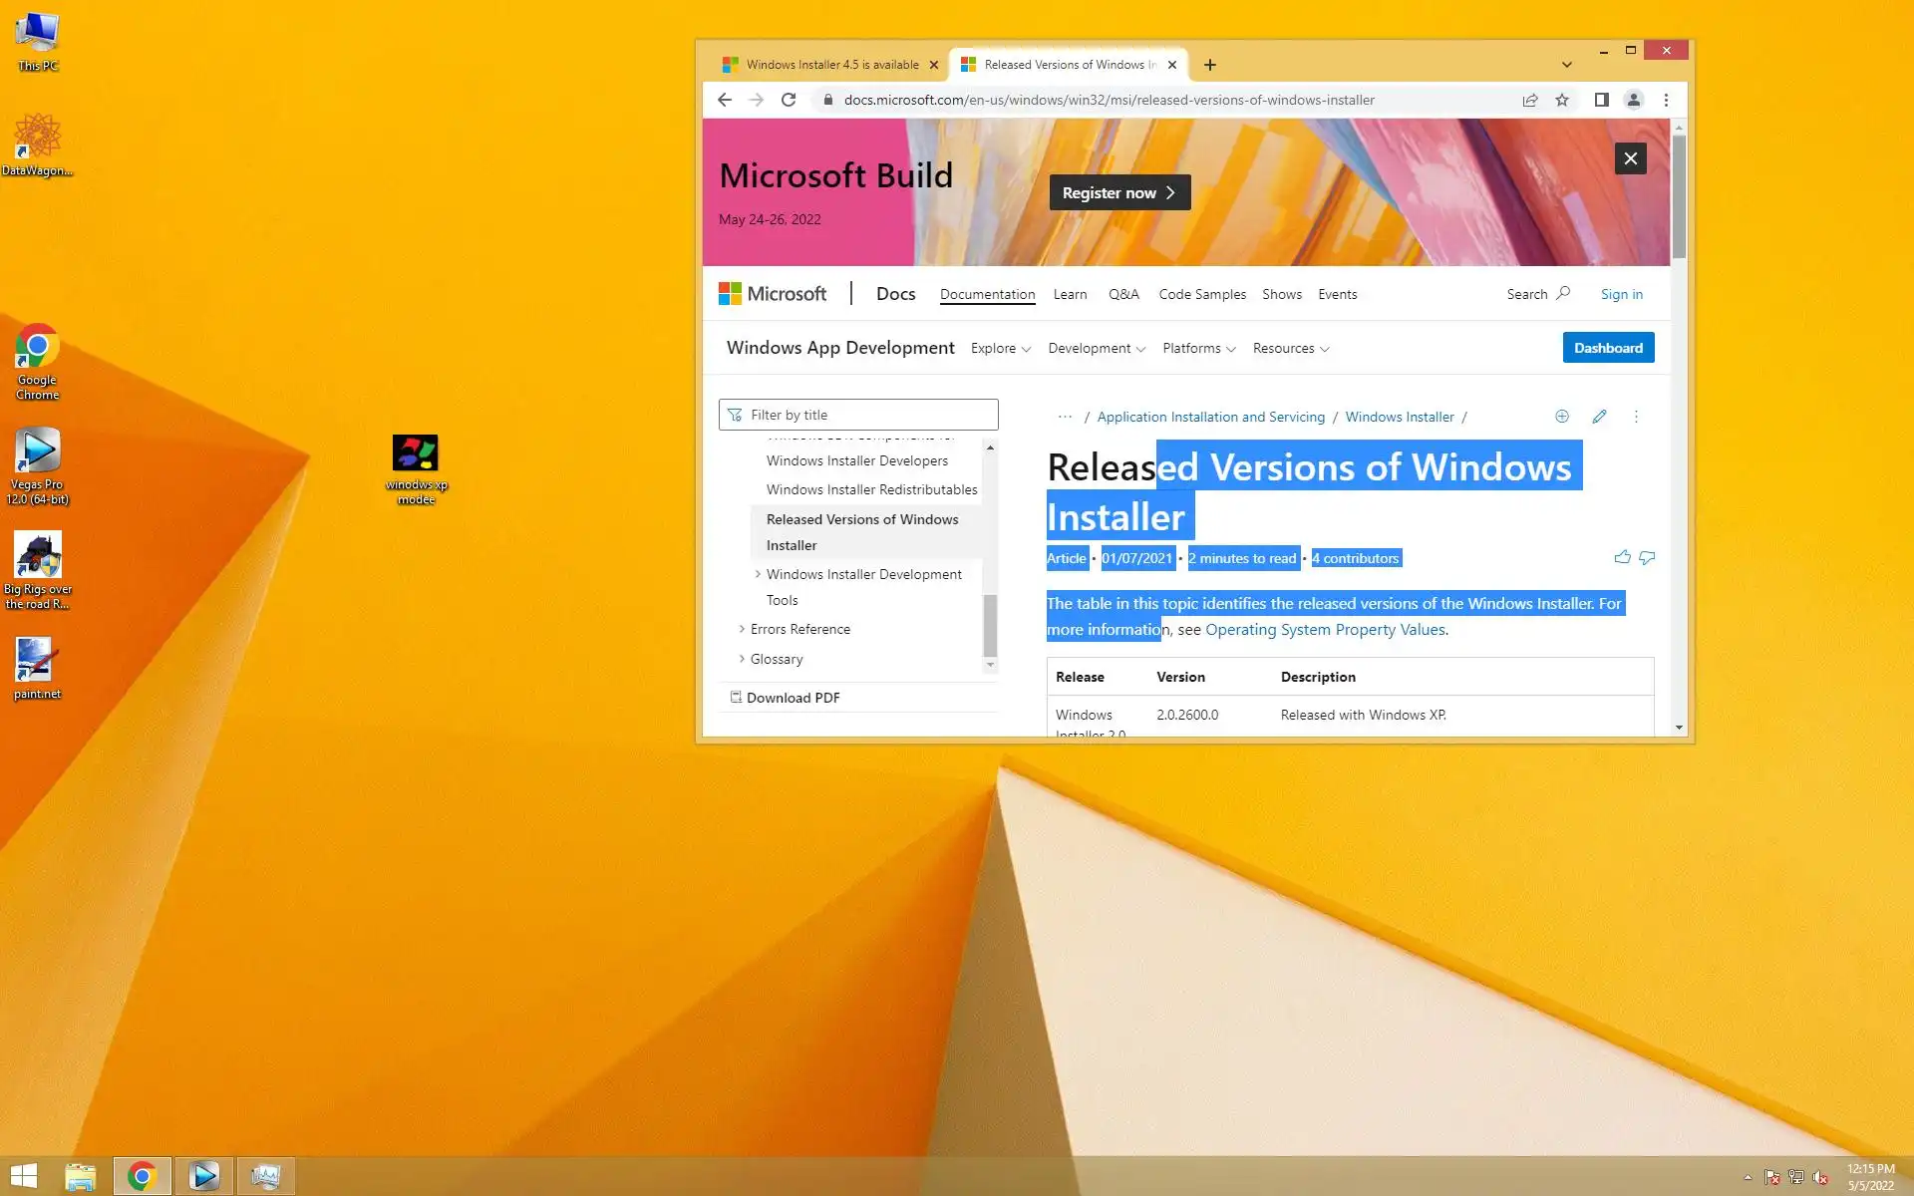Image resolution: width=1914 pixels, height=1196 pixels.
Task: Click the share page icon in address bar
Action: pyautogui.click(x=1530, y=100)
